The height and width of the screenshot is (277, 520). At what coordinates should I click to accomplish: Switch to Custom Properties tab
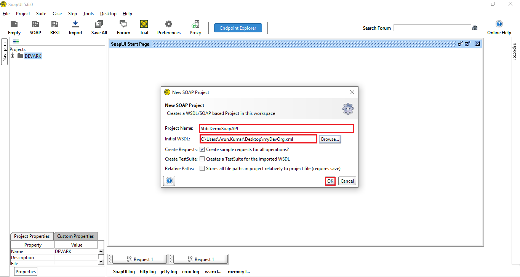(75, 236)
